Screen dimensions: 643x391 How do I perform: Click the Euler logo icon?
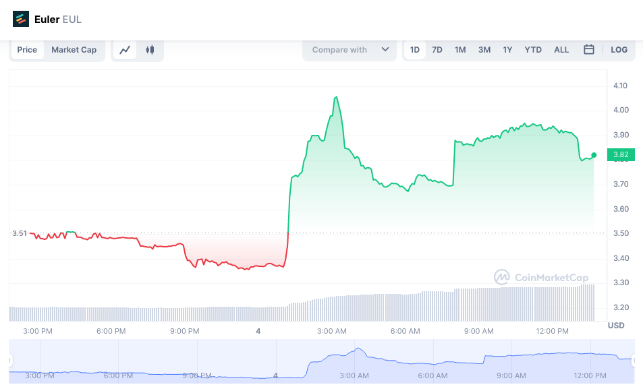tap(21, 20)
